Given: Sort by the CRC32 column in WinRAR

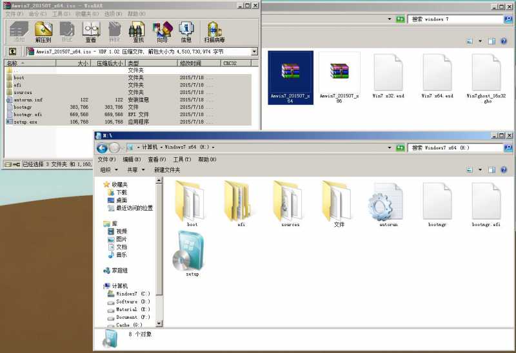Looking at the screenshot, I should pyautogui.click(x=235, y=63).
